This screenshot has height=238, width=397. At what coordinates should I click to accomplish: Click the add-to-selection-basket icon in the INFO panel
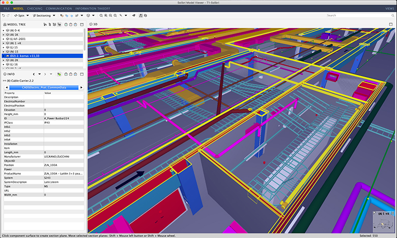tap(66, 74)
